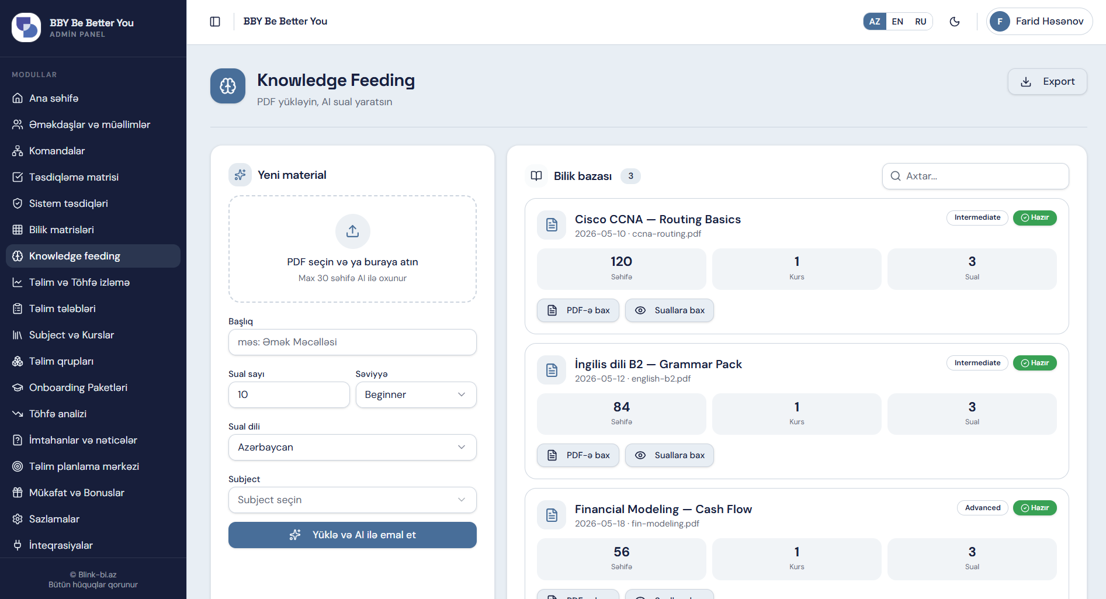Click Təlim planlama mərkəzi target icon
The image size is (1106, 599).
click(x=18, y=466)
